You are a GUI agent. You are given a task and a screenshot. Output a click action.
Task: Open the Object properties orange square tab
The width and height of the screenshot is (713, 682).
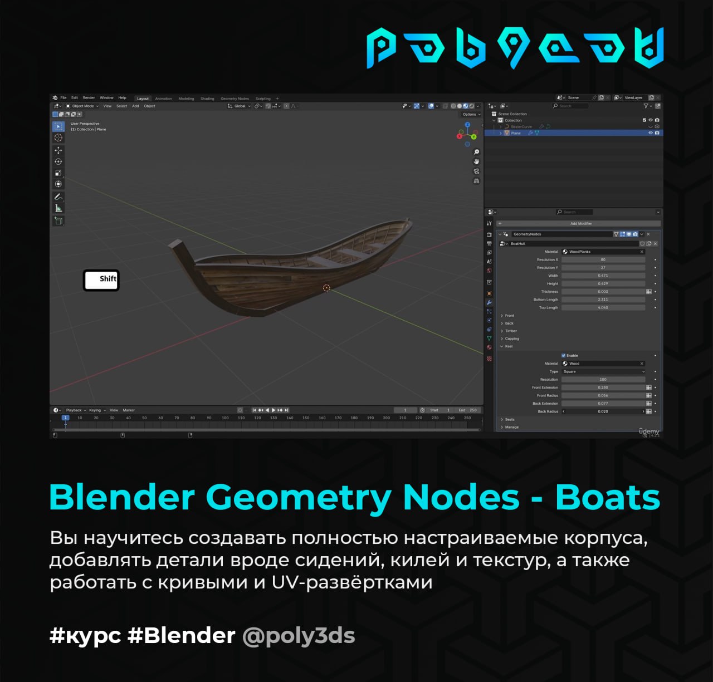pyautogui.click(x=489, y=293)
